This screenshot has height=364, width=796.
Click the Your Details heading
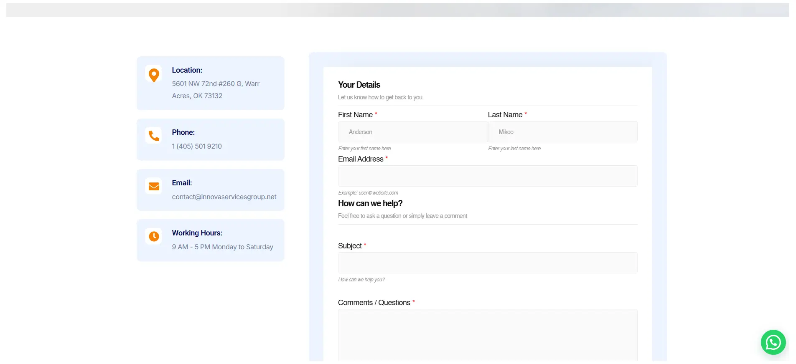click(359, 85)
